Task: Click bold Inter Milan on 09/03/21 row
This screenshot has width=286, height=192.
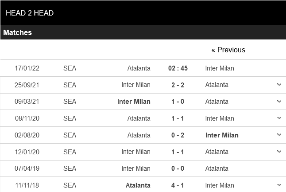Action: [134, 102]
